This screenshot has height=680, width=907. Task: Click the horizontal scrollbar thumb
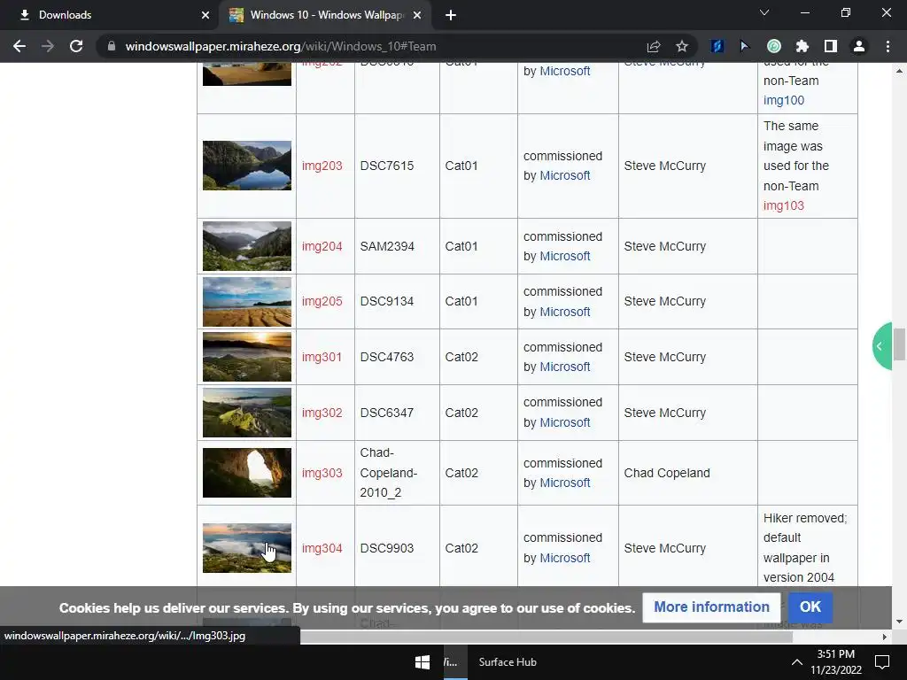pyautogui.click(x=546, y=637)
